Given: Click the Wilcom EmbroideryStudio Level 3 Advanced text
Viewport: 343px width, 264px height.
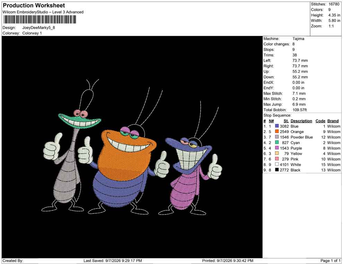Looking at the screenshot, I should coord(43,12).
